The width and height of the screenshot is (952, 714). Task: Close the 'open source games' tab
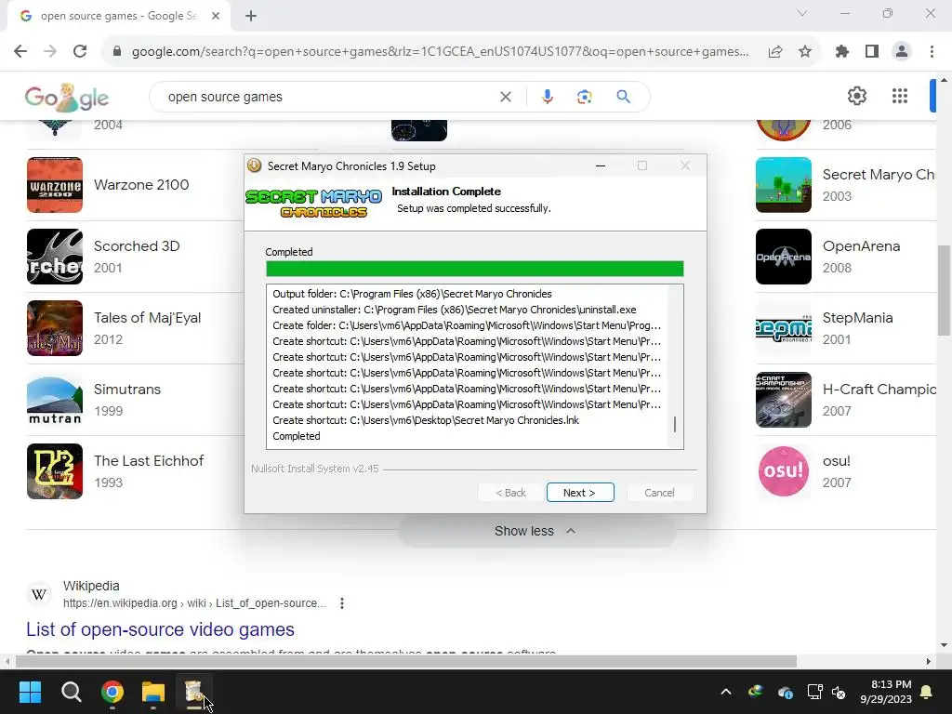pyautogui.click(x=216, y=16)
